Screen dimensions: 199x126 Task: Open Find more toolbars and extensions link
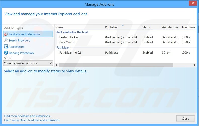[28, 116]
